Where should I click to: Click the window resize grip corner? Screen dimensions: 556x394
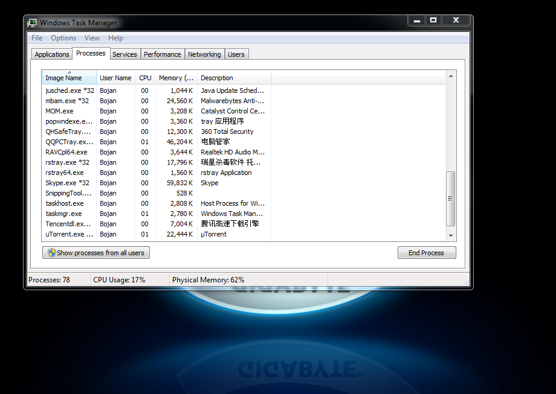point(467,282)
